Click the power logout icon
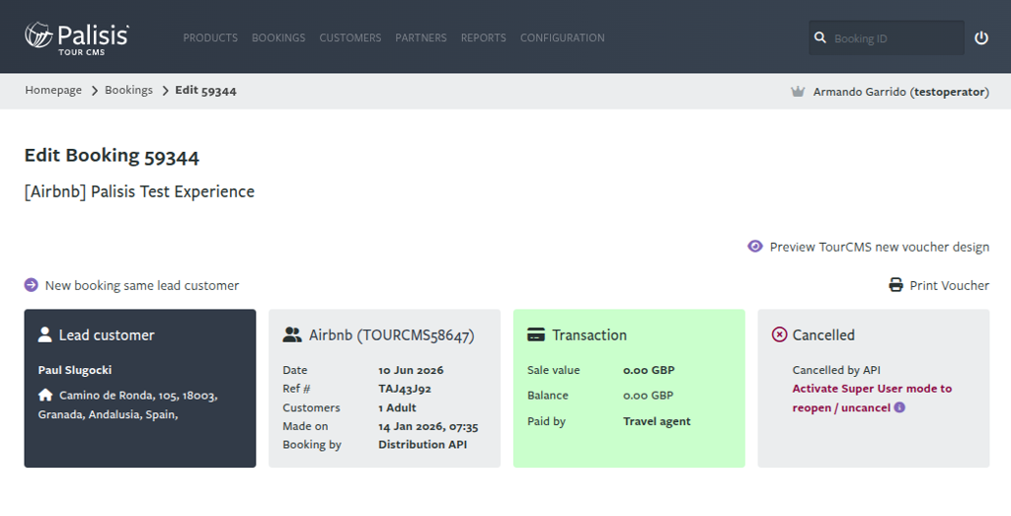The height and width of the screenshot is (516, 1011). (x=981, y=38)
